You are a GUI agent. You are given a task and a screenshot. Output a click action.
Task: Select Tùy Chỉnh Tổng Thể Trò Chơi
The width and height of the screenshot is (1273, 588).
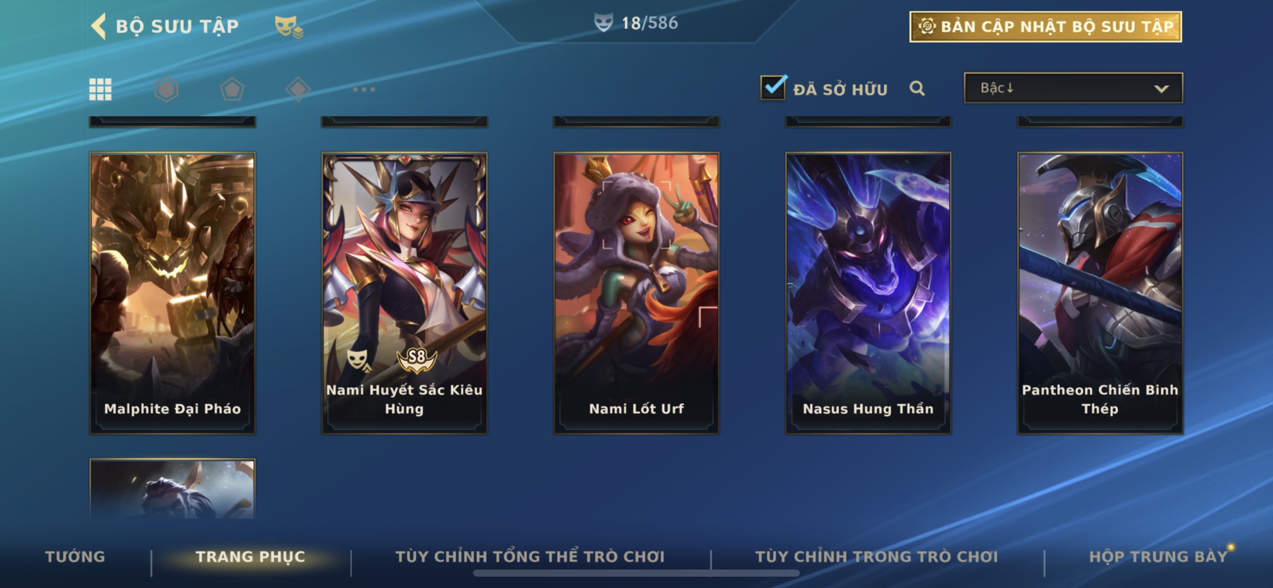coord(530,556)
